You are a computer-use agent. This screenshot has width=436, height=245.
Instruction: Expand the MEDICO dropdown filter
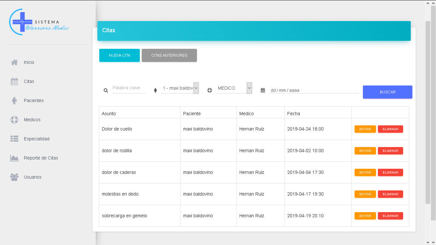click(x=234, y=88)
